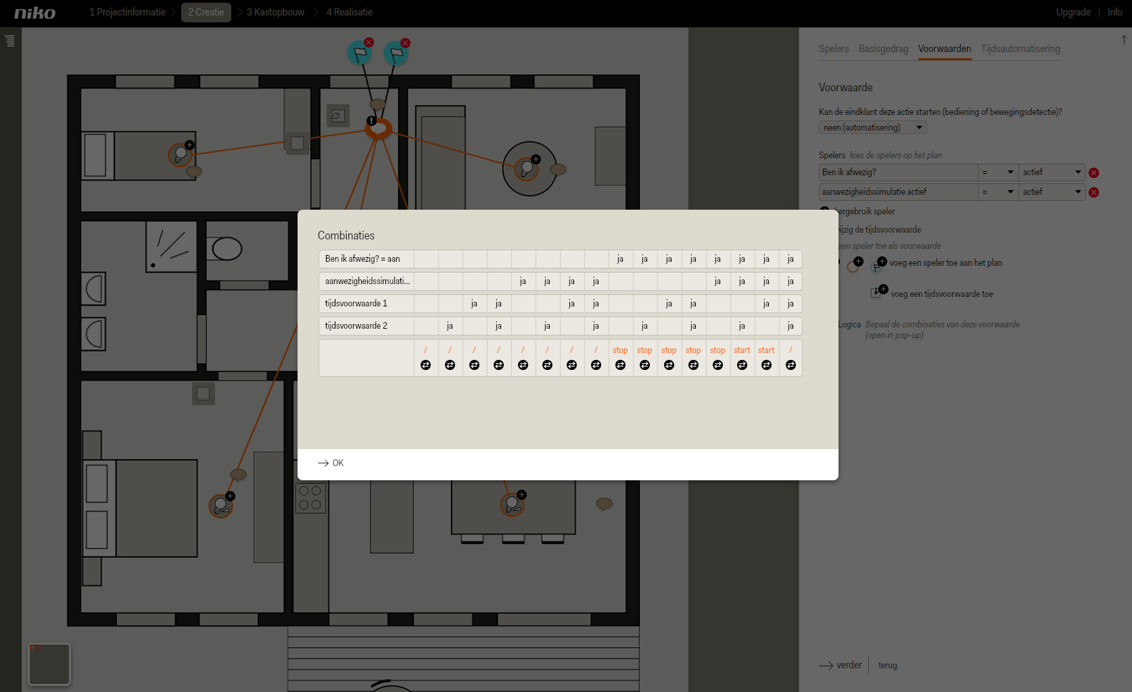Image resolution: width=1132 pixels, height=692 pixels.
Task: Toggle result icon in column with no 'ja' values
Action: (425, 365)
